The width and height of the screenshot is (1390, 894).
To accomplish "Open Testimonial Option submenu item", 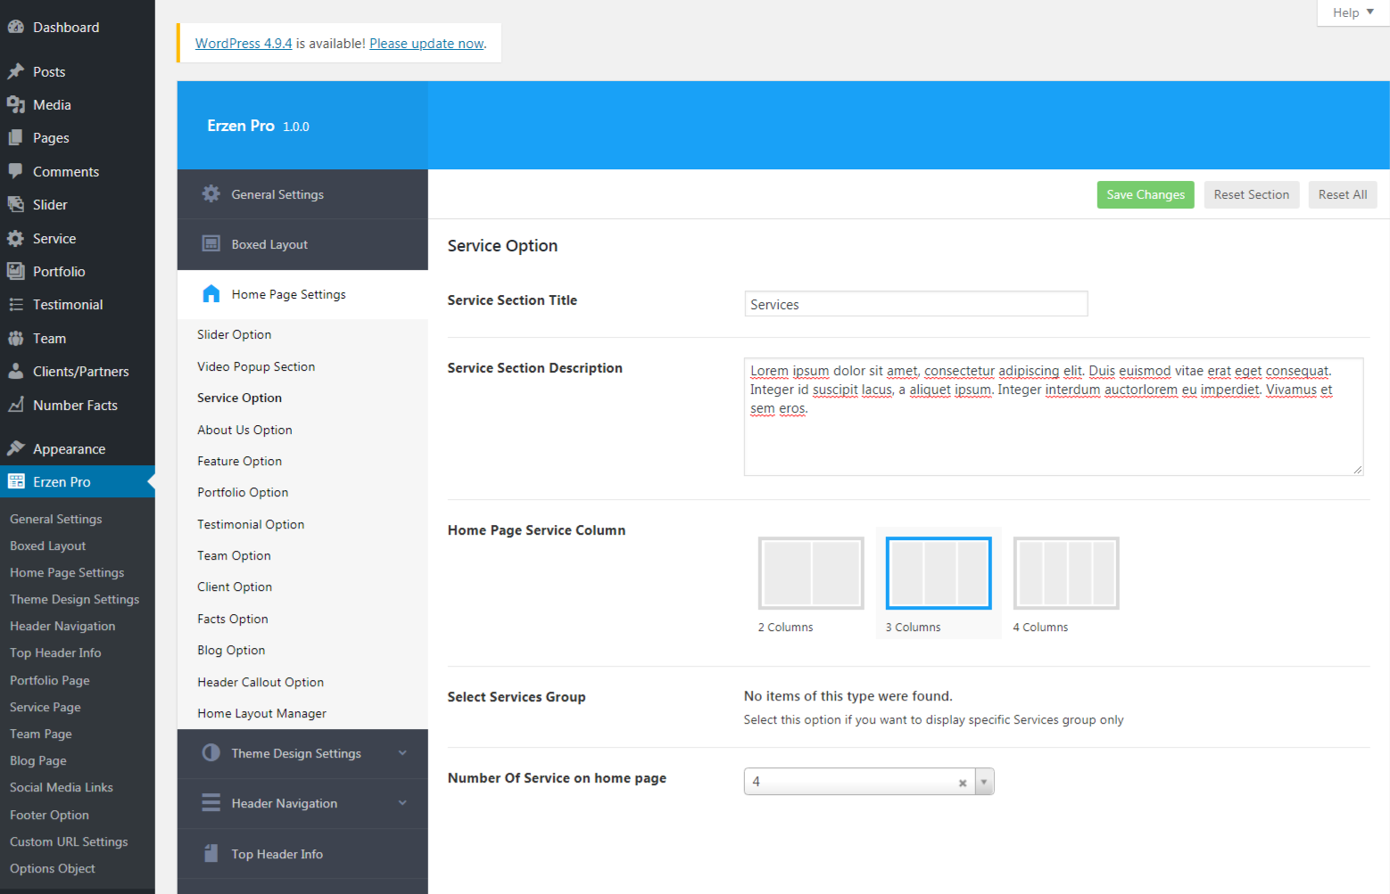I will (251, 524).
